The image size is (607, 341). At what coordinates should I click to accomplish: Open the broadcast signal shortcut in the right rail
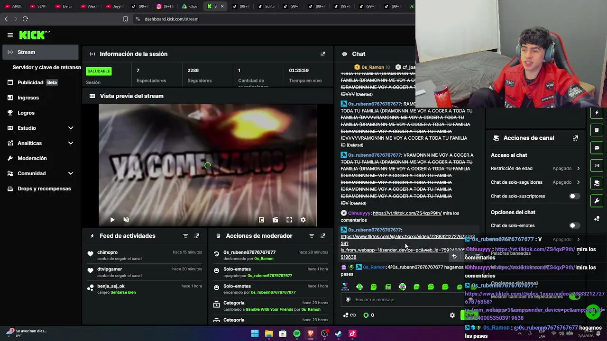coord(597,165)
